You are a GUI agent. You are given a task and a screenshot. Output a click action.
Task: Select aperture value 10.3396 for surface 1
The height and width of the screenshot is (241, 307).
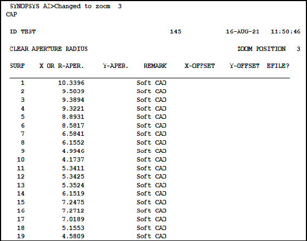71,83
